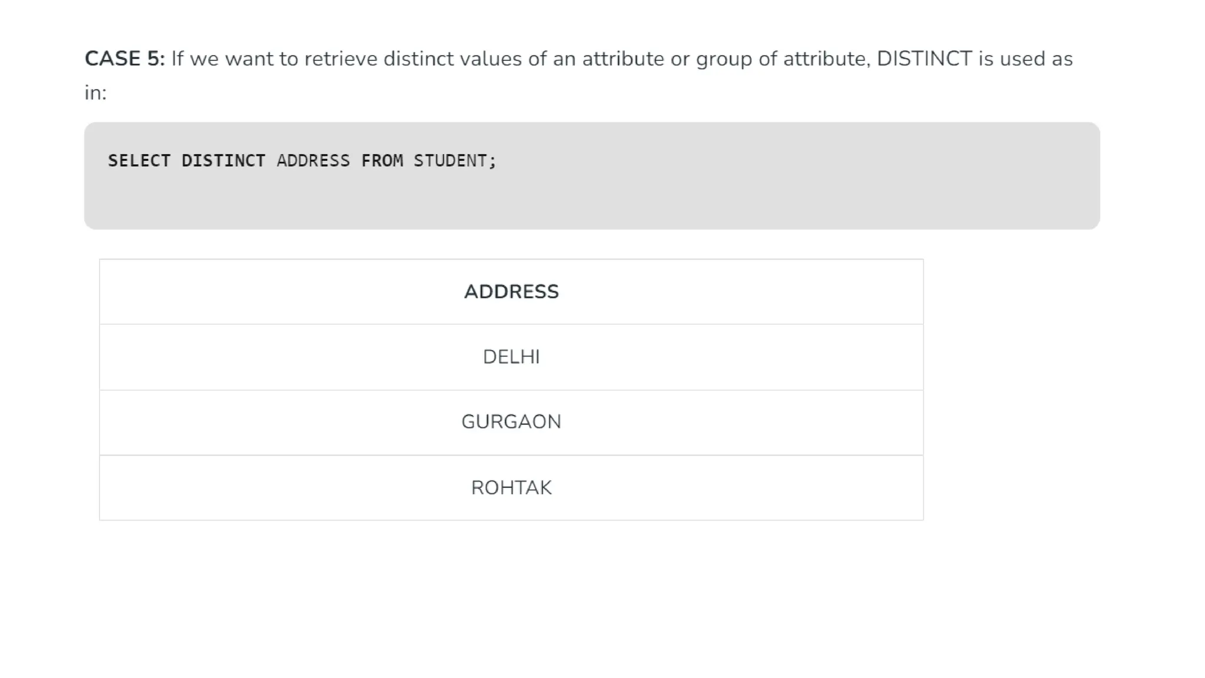Click the word DISTINCT in the paragraph text
The height and width of the screenshot is (678, 1205).
pyautogui.click(x=924, y=59)
